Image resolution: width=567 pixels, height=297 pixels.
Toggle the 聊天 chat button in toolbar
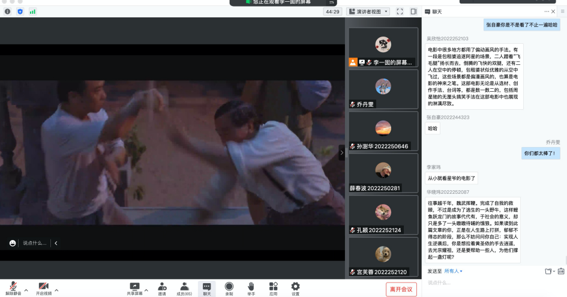click(207, 289)
